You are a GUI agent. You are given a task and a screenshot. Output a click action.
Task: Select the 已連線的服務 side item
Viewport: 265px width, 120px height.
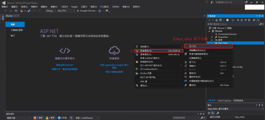(x=17, y=30)
